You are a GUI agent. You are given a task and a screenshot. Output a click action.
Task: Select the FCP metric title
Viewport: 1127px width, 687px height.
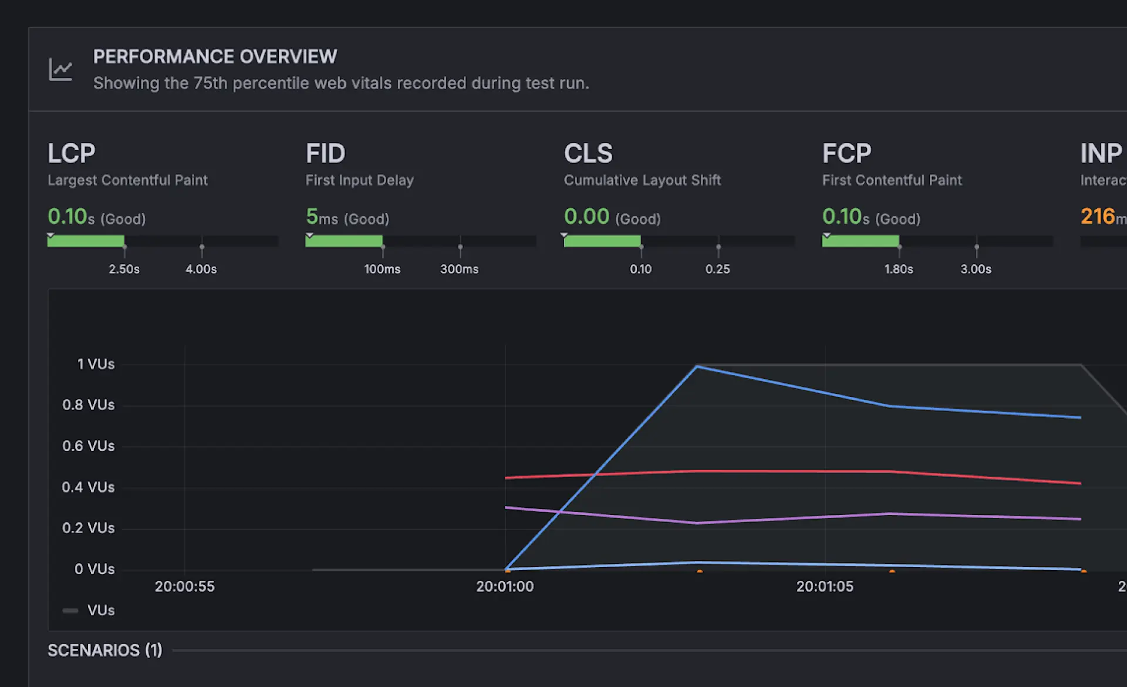(846, 153)
